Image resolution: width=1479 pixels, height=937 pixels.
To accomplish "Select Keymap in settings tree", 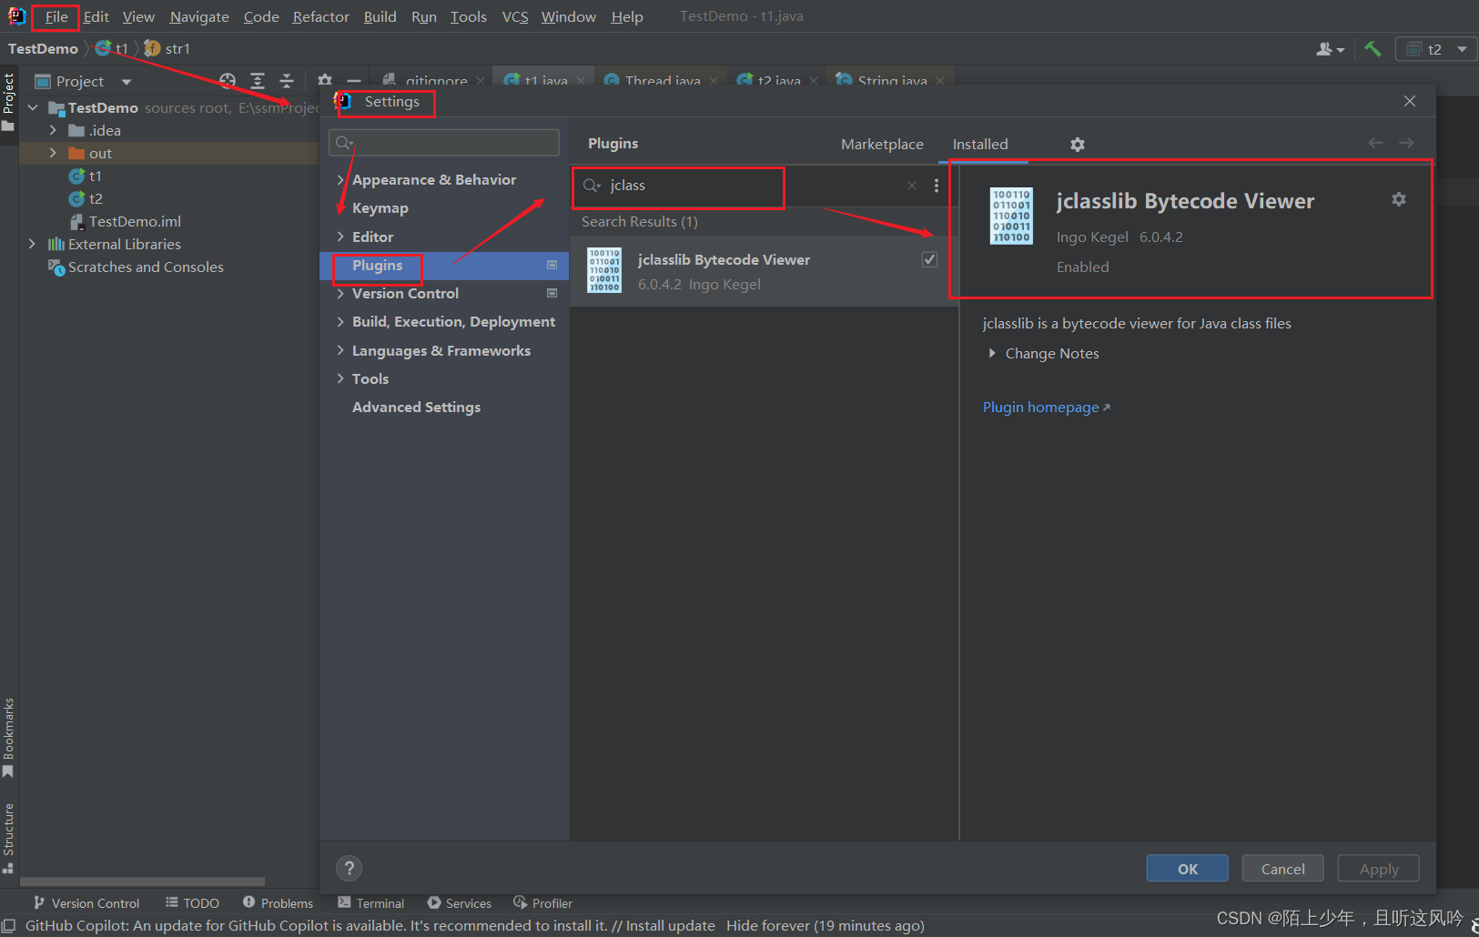I will click(380, 208).
